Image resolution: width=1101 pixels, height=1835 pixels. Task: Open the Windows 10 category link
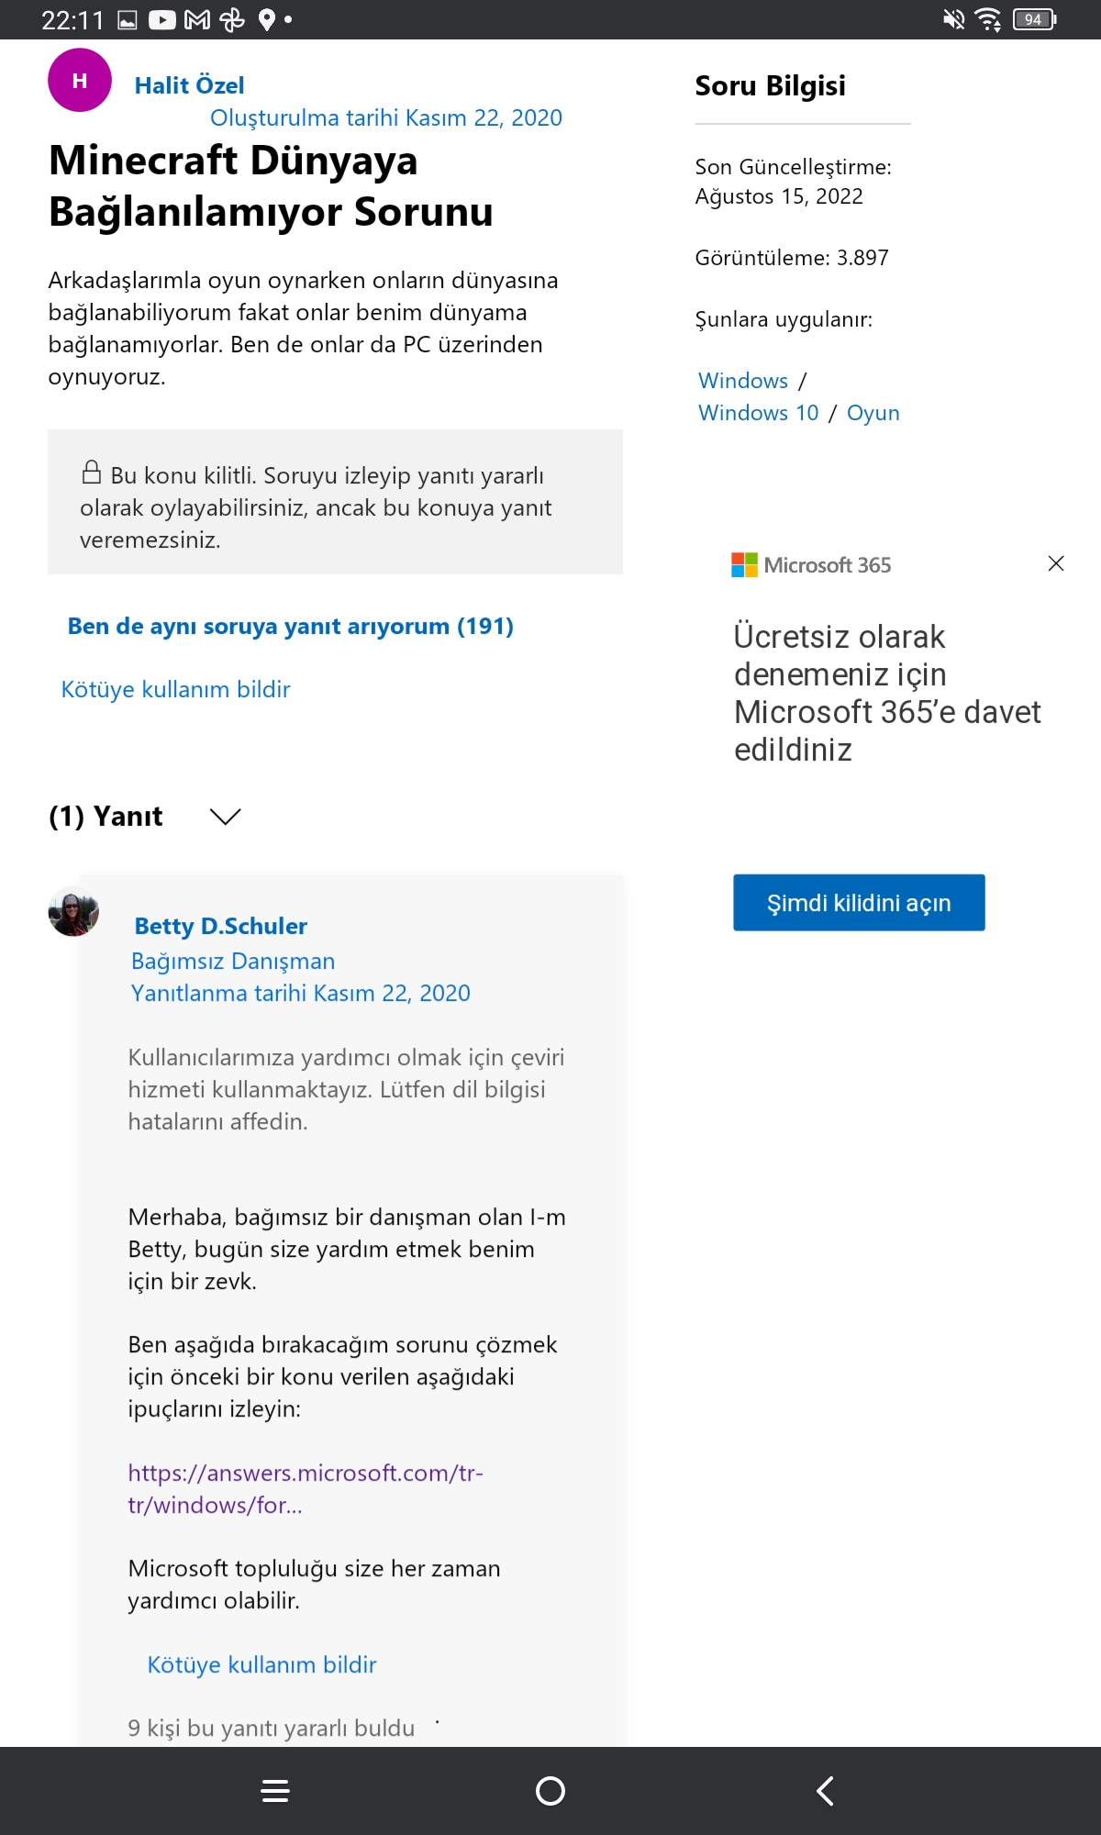(758, 413)
